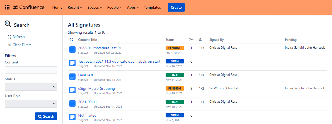The image size is (332, 124).
Task: Click page icon beside Final Test
Action: [72, 77]
